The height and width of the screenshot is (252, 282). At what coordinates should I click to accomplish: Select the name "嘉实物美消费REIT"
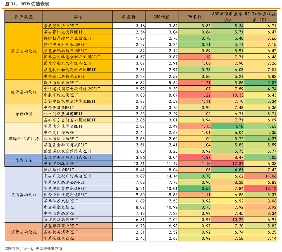tap(61, 232)
